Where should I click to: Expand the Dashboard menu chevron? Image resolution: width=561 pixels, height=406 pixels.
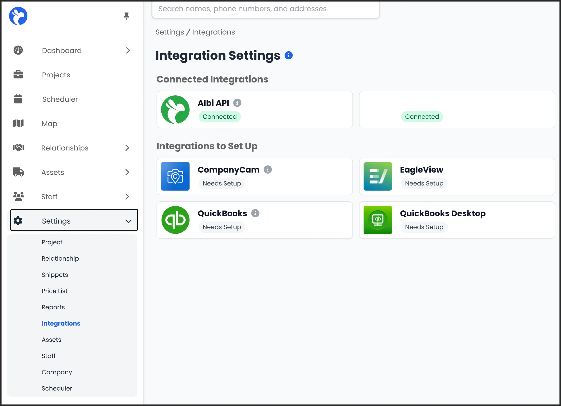[x=128, y=50]
